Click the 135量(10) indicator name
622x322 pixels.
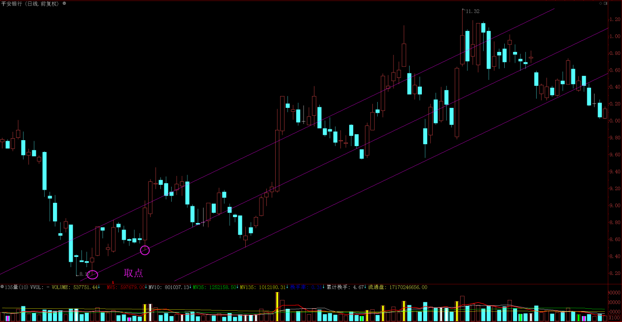[x=17, y=287]
